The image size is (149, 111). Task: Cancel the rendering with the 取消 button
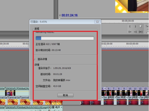[65, 95]
